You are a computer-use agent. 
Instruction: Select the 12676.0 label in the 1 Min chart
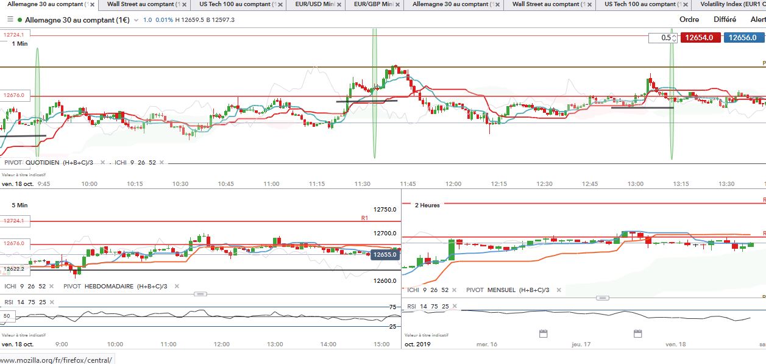pos(13,96)
